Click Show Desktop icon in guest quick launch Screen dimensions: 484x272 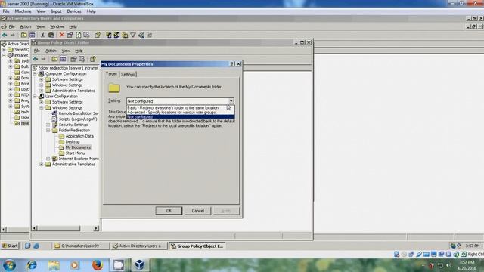[x=27, y=246]
